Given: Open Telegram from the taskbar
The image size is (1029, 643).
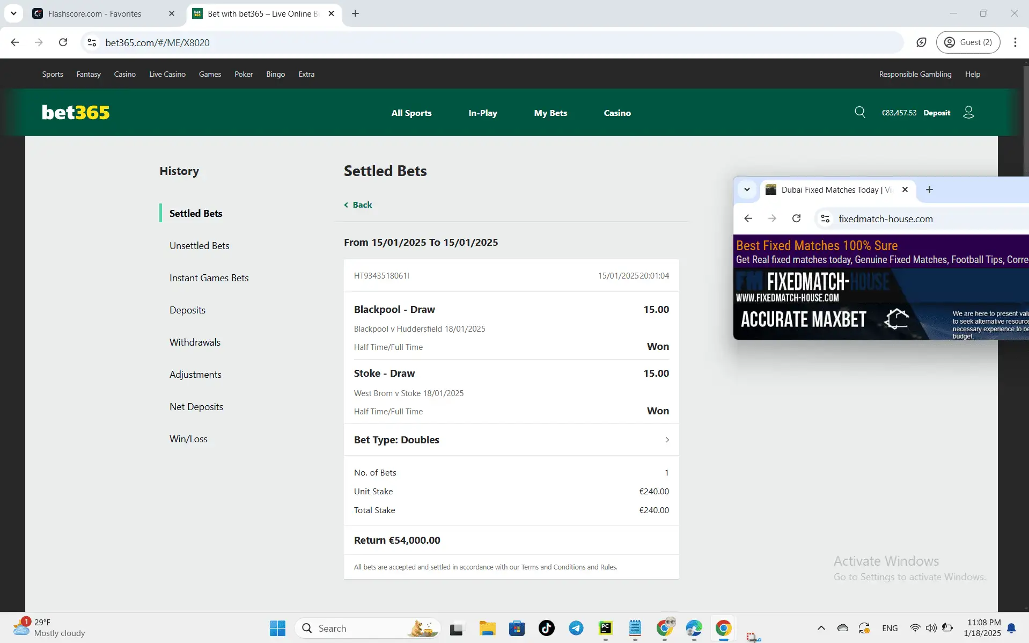Looking at the screenshot, I should (575, 627).
